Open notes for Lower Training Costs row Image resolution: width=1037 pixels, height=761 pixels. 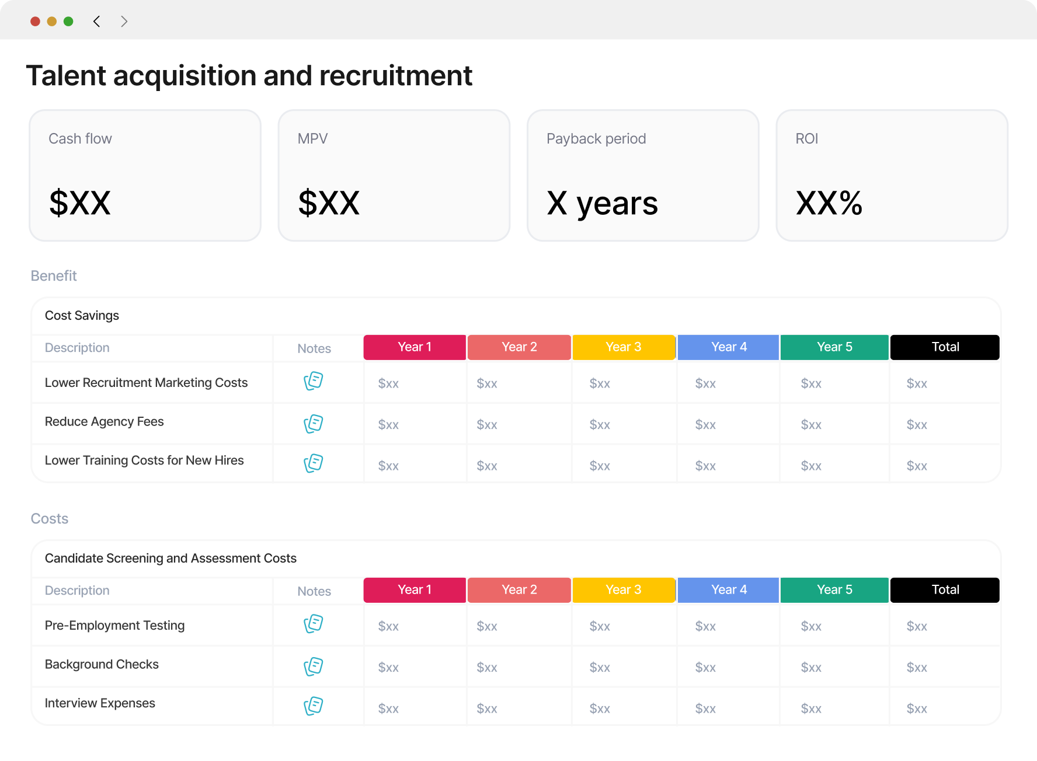tap(314, 463)
